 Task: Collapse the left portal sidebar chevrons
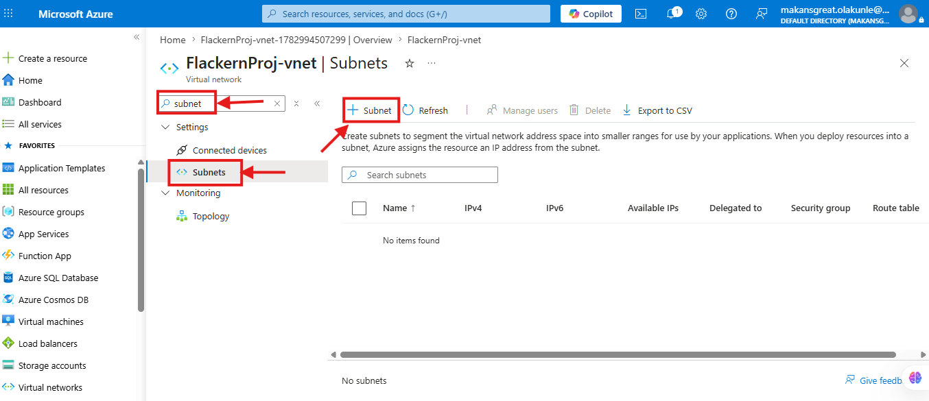click(x=137, y=37)
